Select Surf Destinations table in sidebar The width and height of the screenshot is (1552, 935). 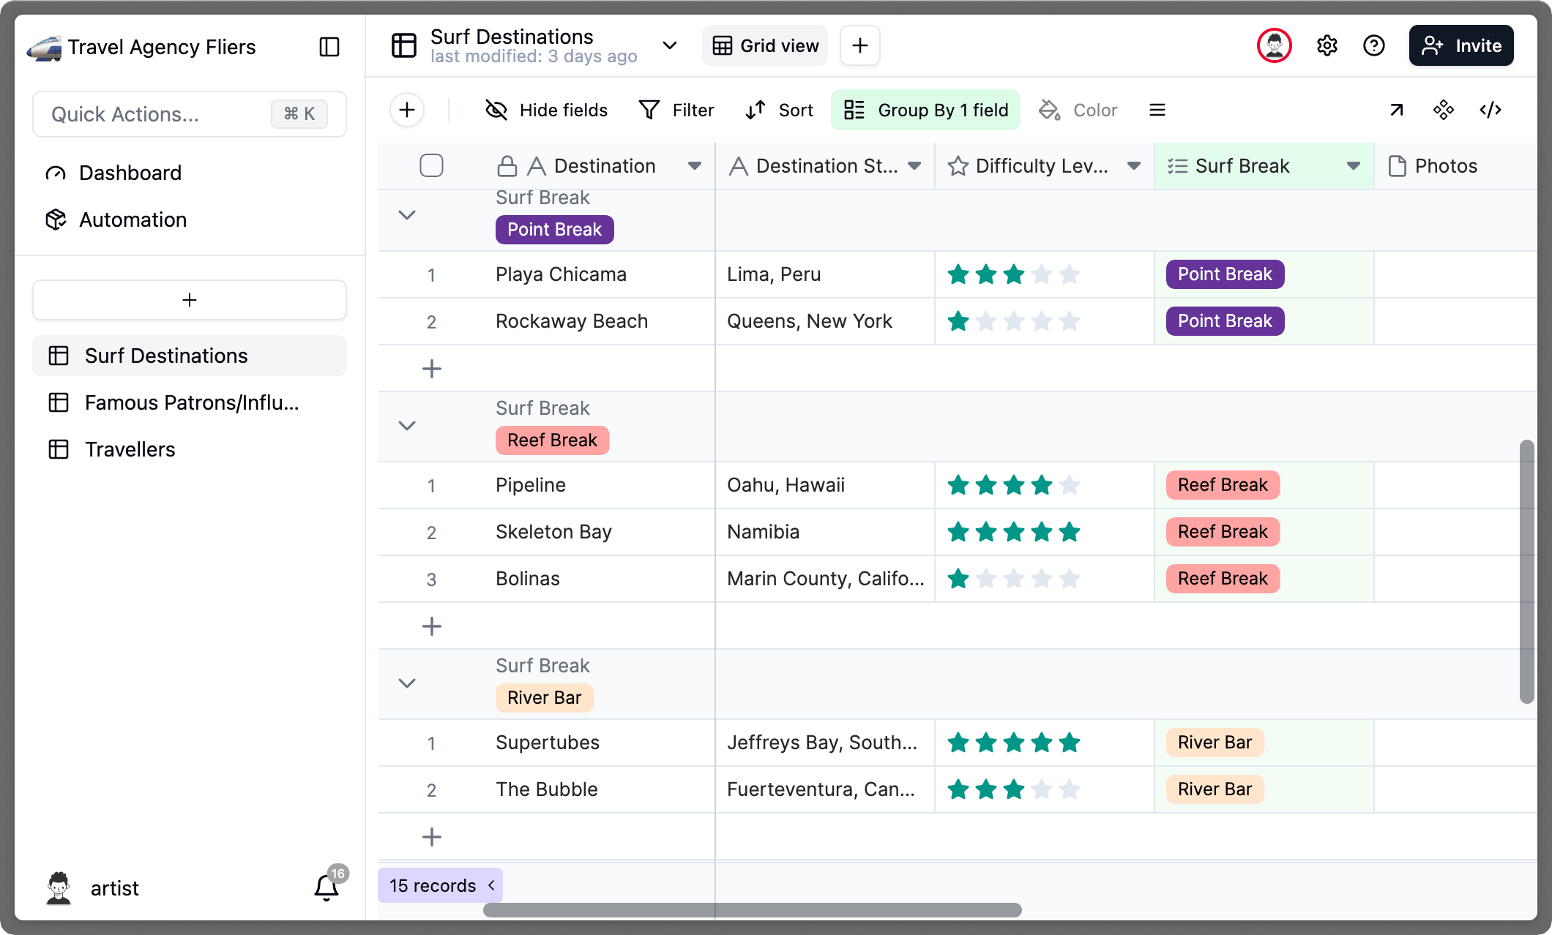tap(190, 356)
